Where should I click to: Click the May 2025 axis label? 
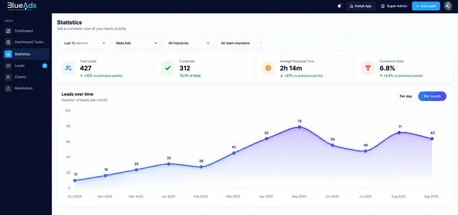point(299,196)
